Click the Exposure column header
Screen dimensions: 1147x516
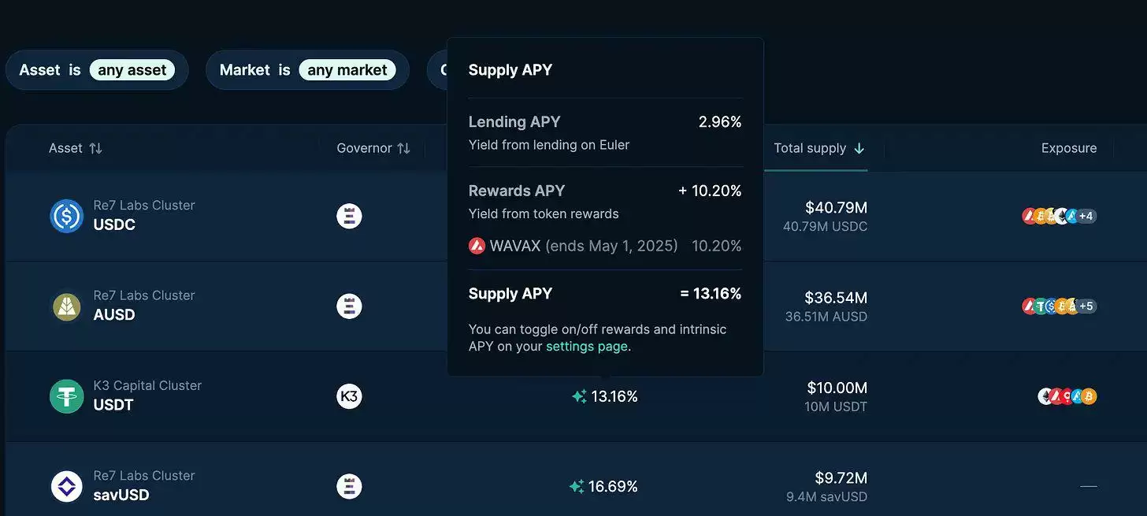coord(1068,148)
